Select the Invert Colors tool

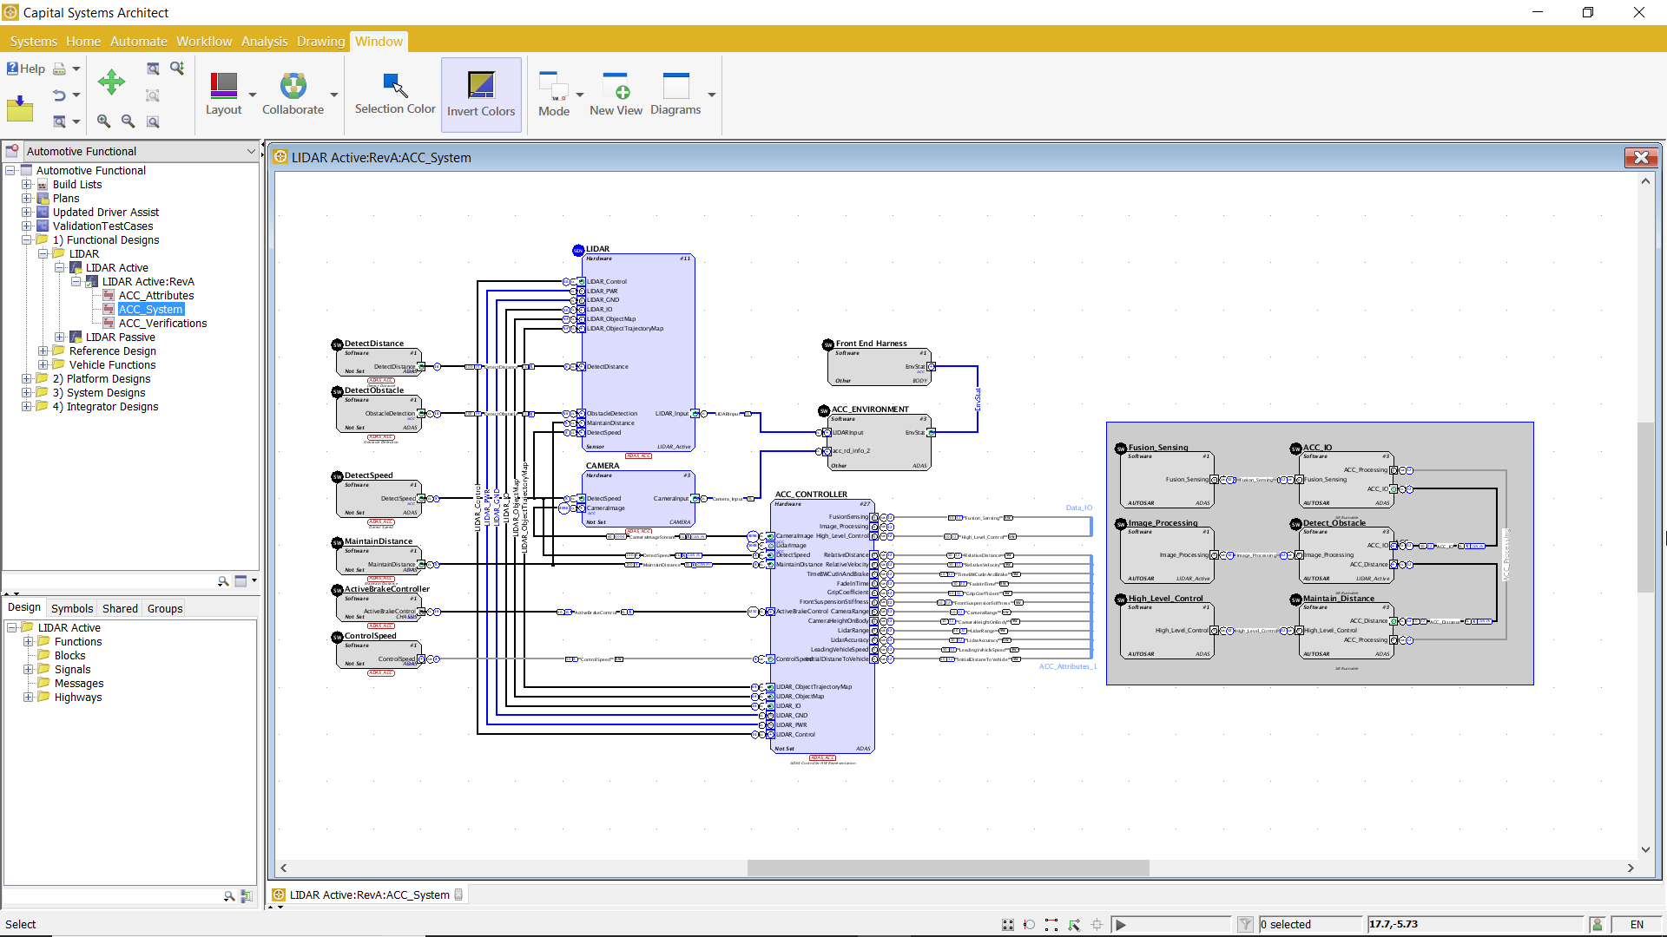[481, 94]
